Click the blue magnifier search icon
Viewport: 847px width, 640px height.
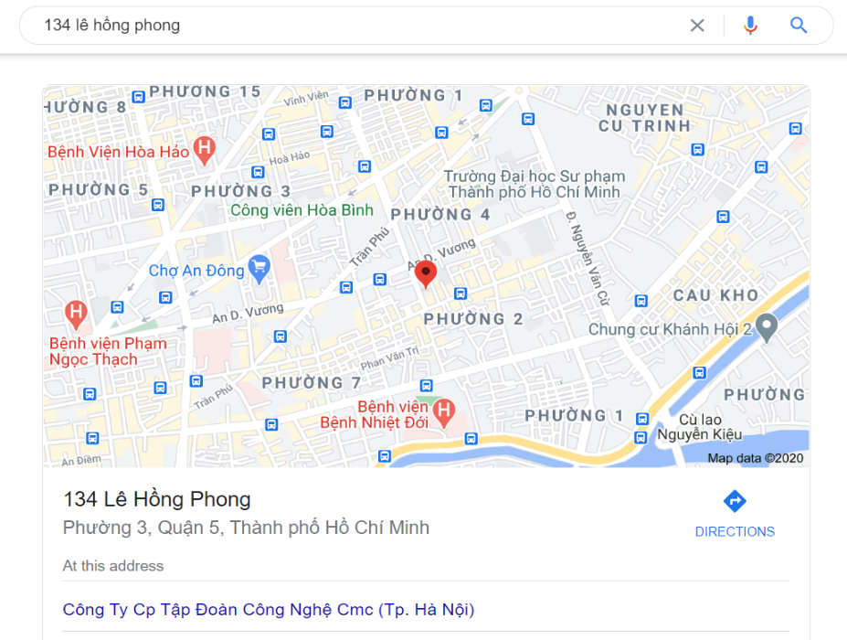(799, 26)
